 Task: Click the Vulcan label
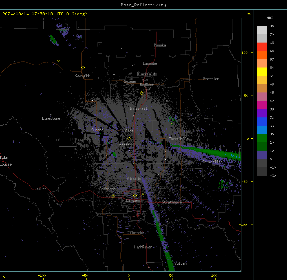tap(180, 263)
